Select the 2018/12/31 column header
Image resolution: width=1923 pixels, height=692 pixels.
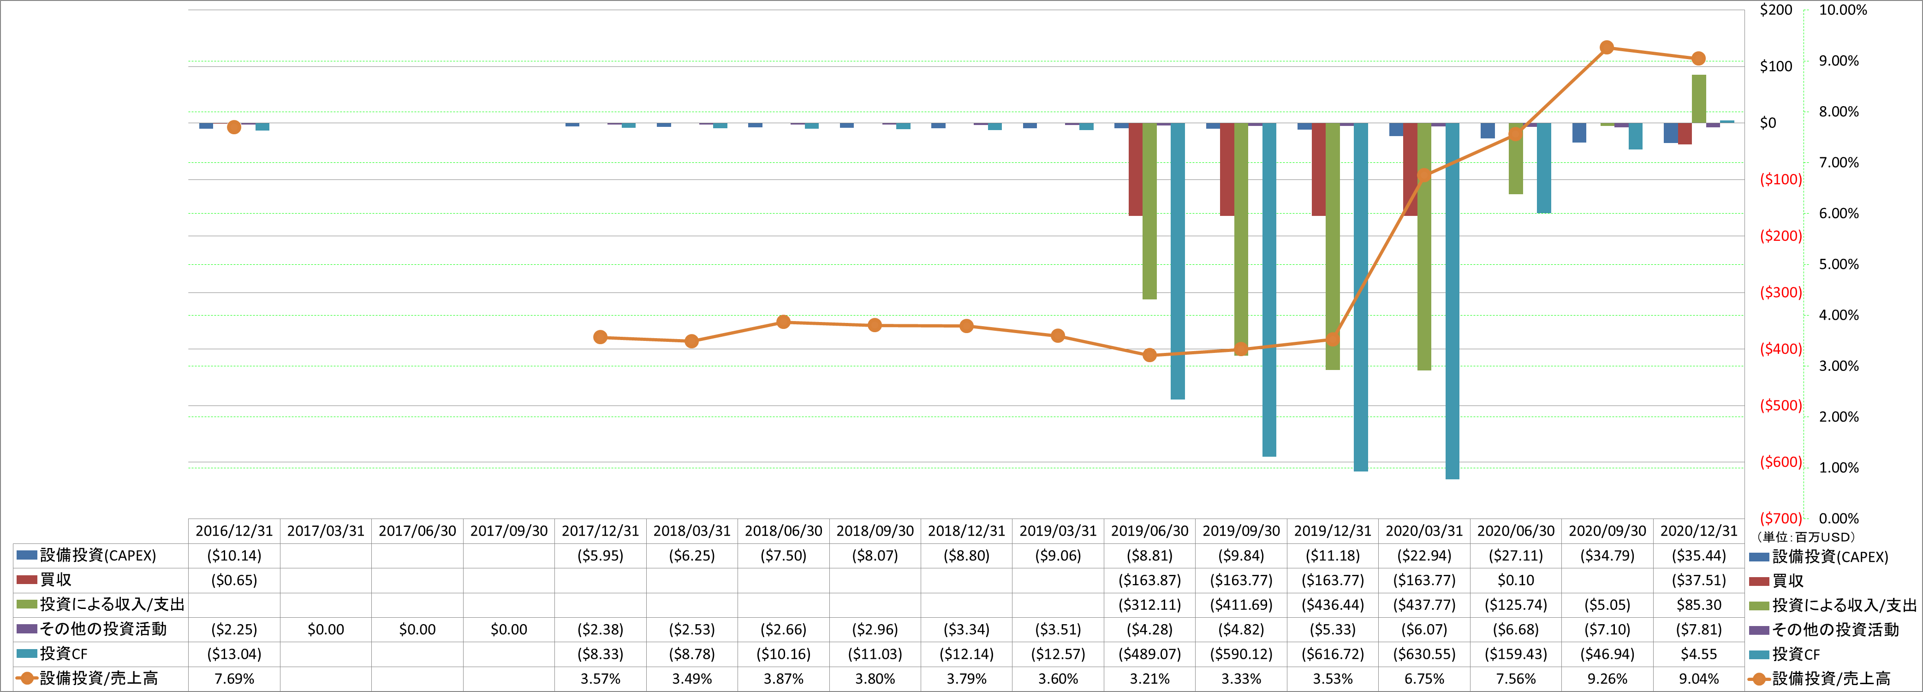(x=967, y=531)
